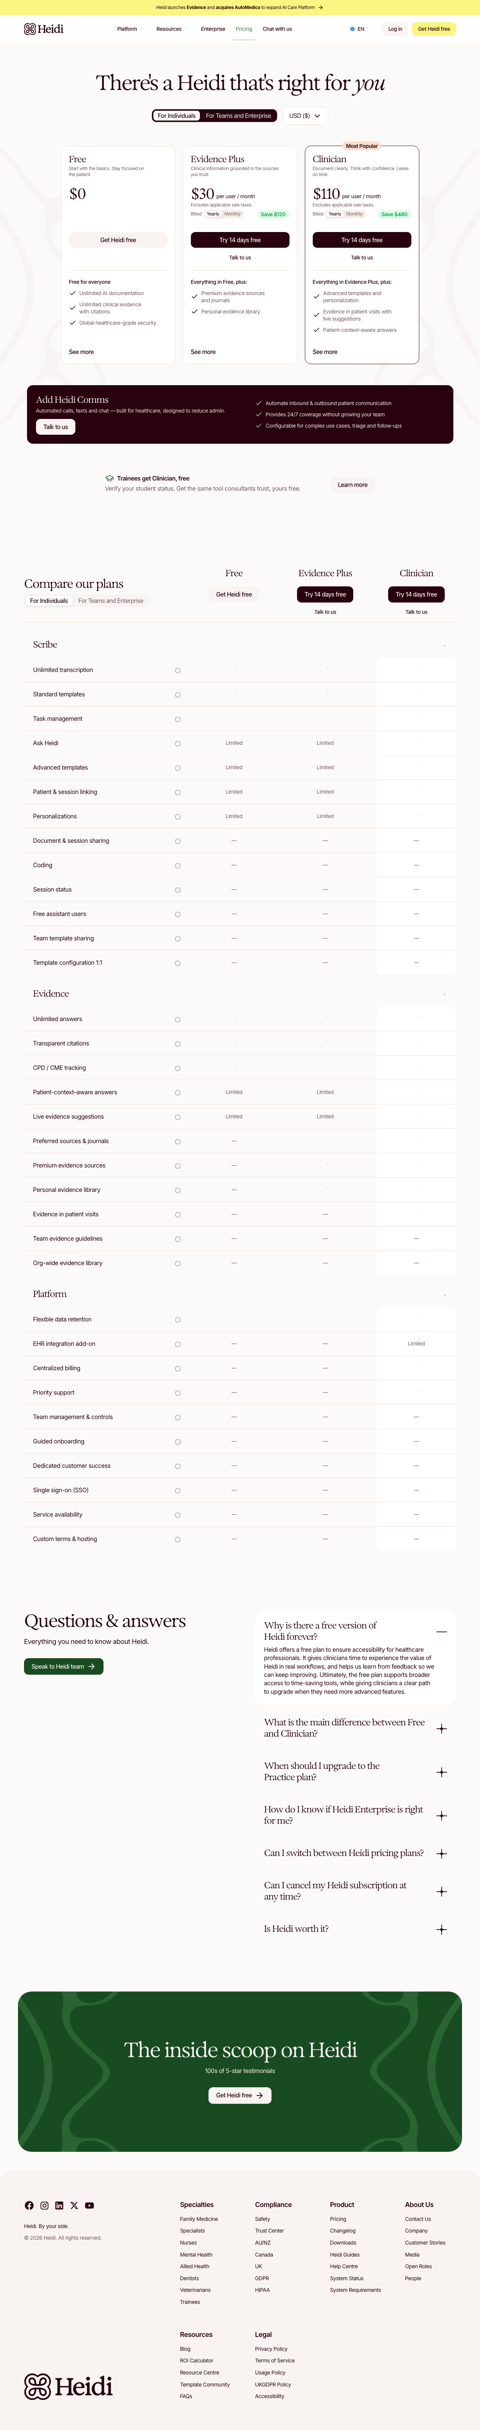Collapse the expanded free version FAQ answer
The image size is (480, 2430).
(x=441, y=1631)
